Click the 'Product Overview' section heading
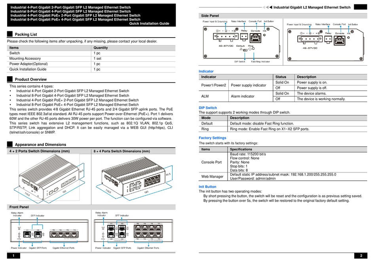The image size is (376, 261). point(31,79)
